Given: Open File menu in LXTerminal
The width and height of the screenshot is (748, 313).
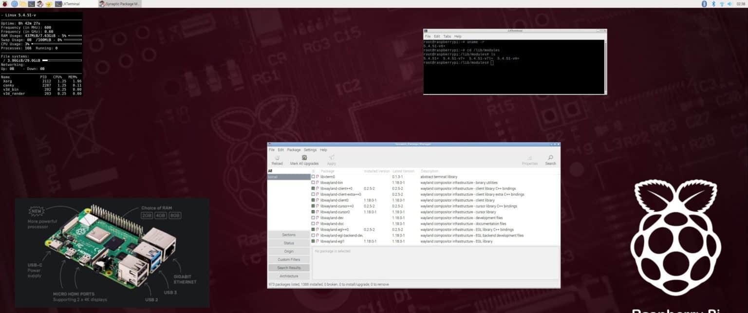Looking at the screenshot, I should [x=428, y=37].
